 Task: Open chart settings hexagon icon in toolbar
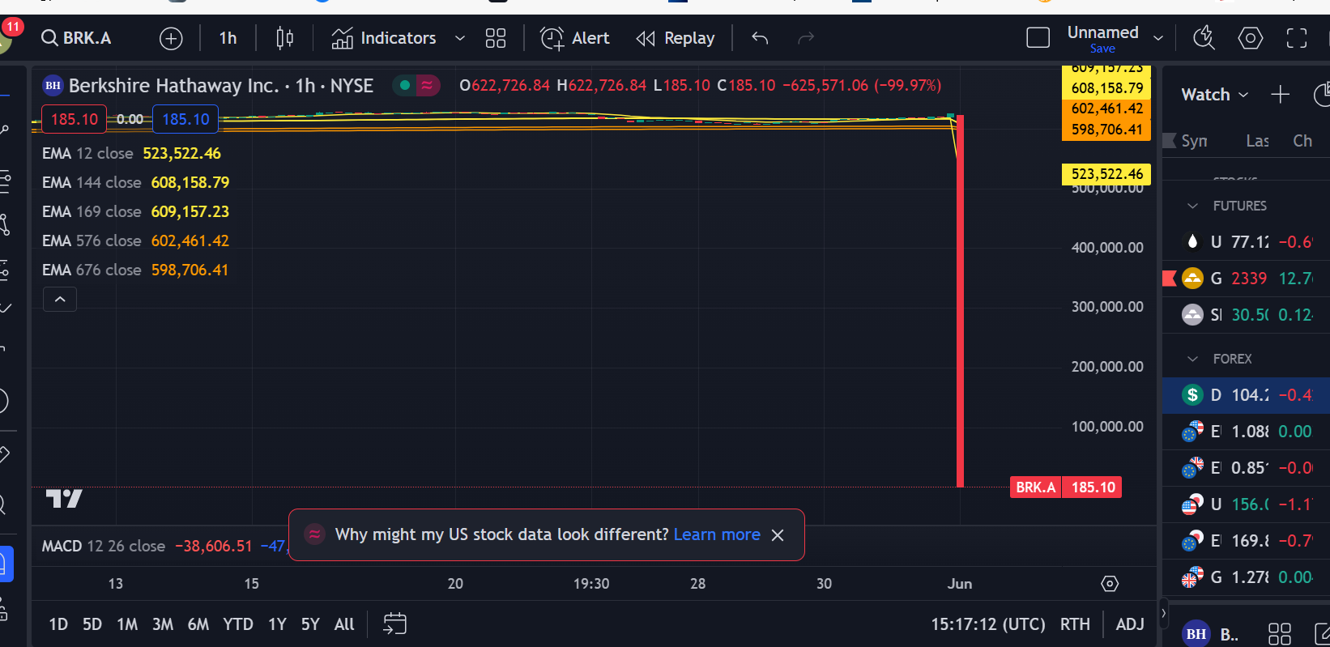point(1250,38)
